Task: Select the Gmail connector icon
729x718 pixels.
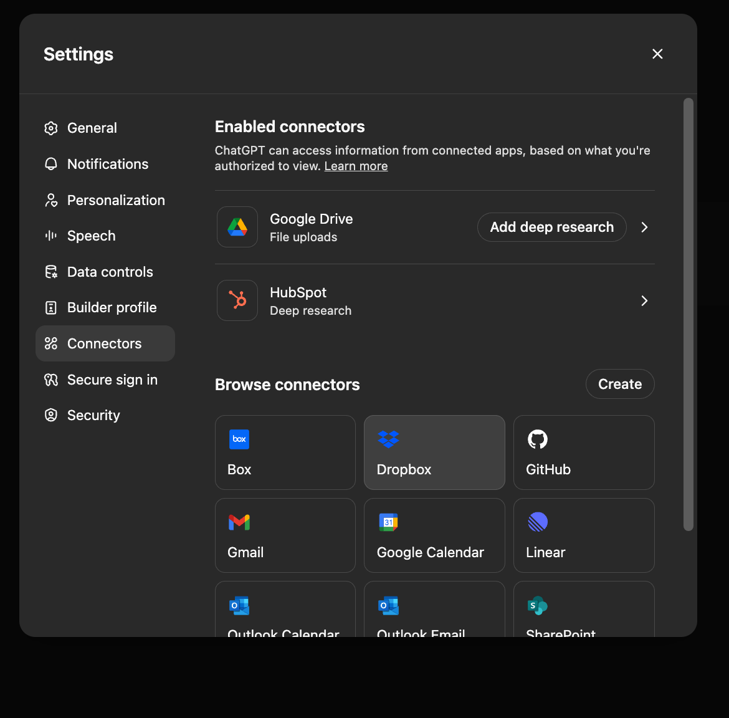Action: click(x=239, y=522)
